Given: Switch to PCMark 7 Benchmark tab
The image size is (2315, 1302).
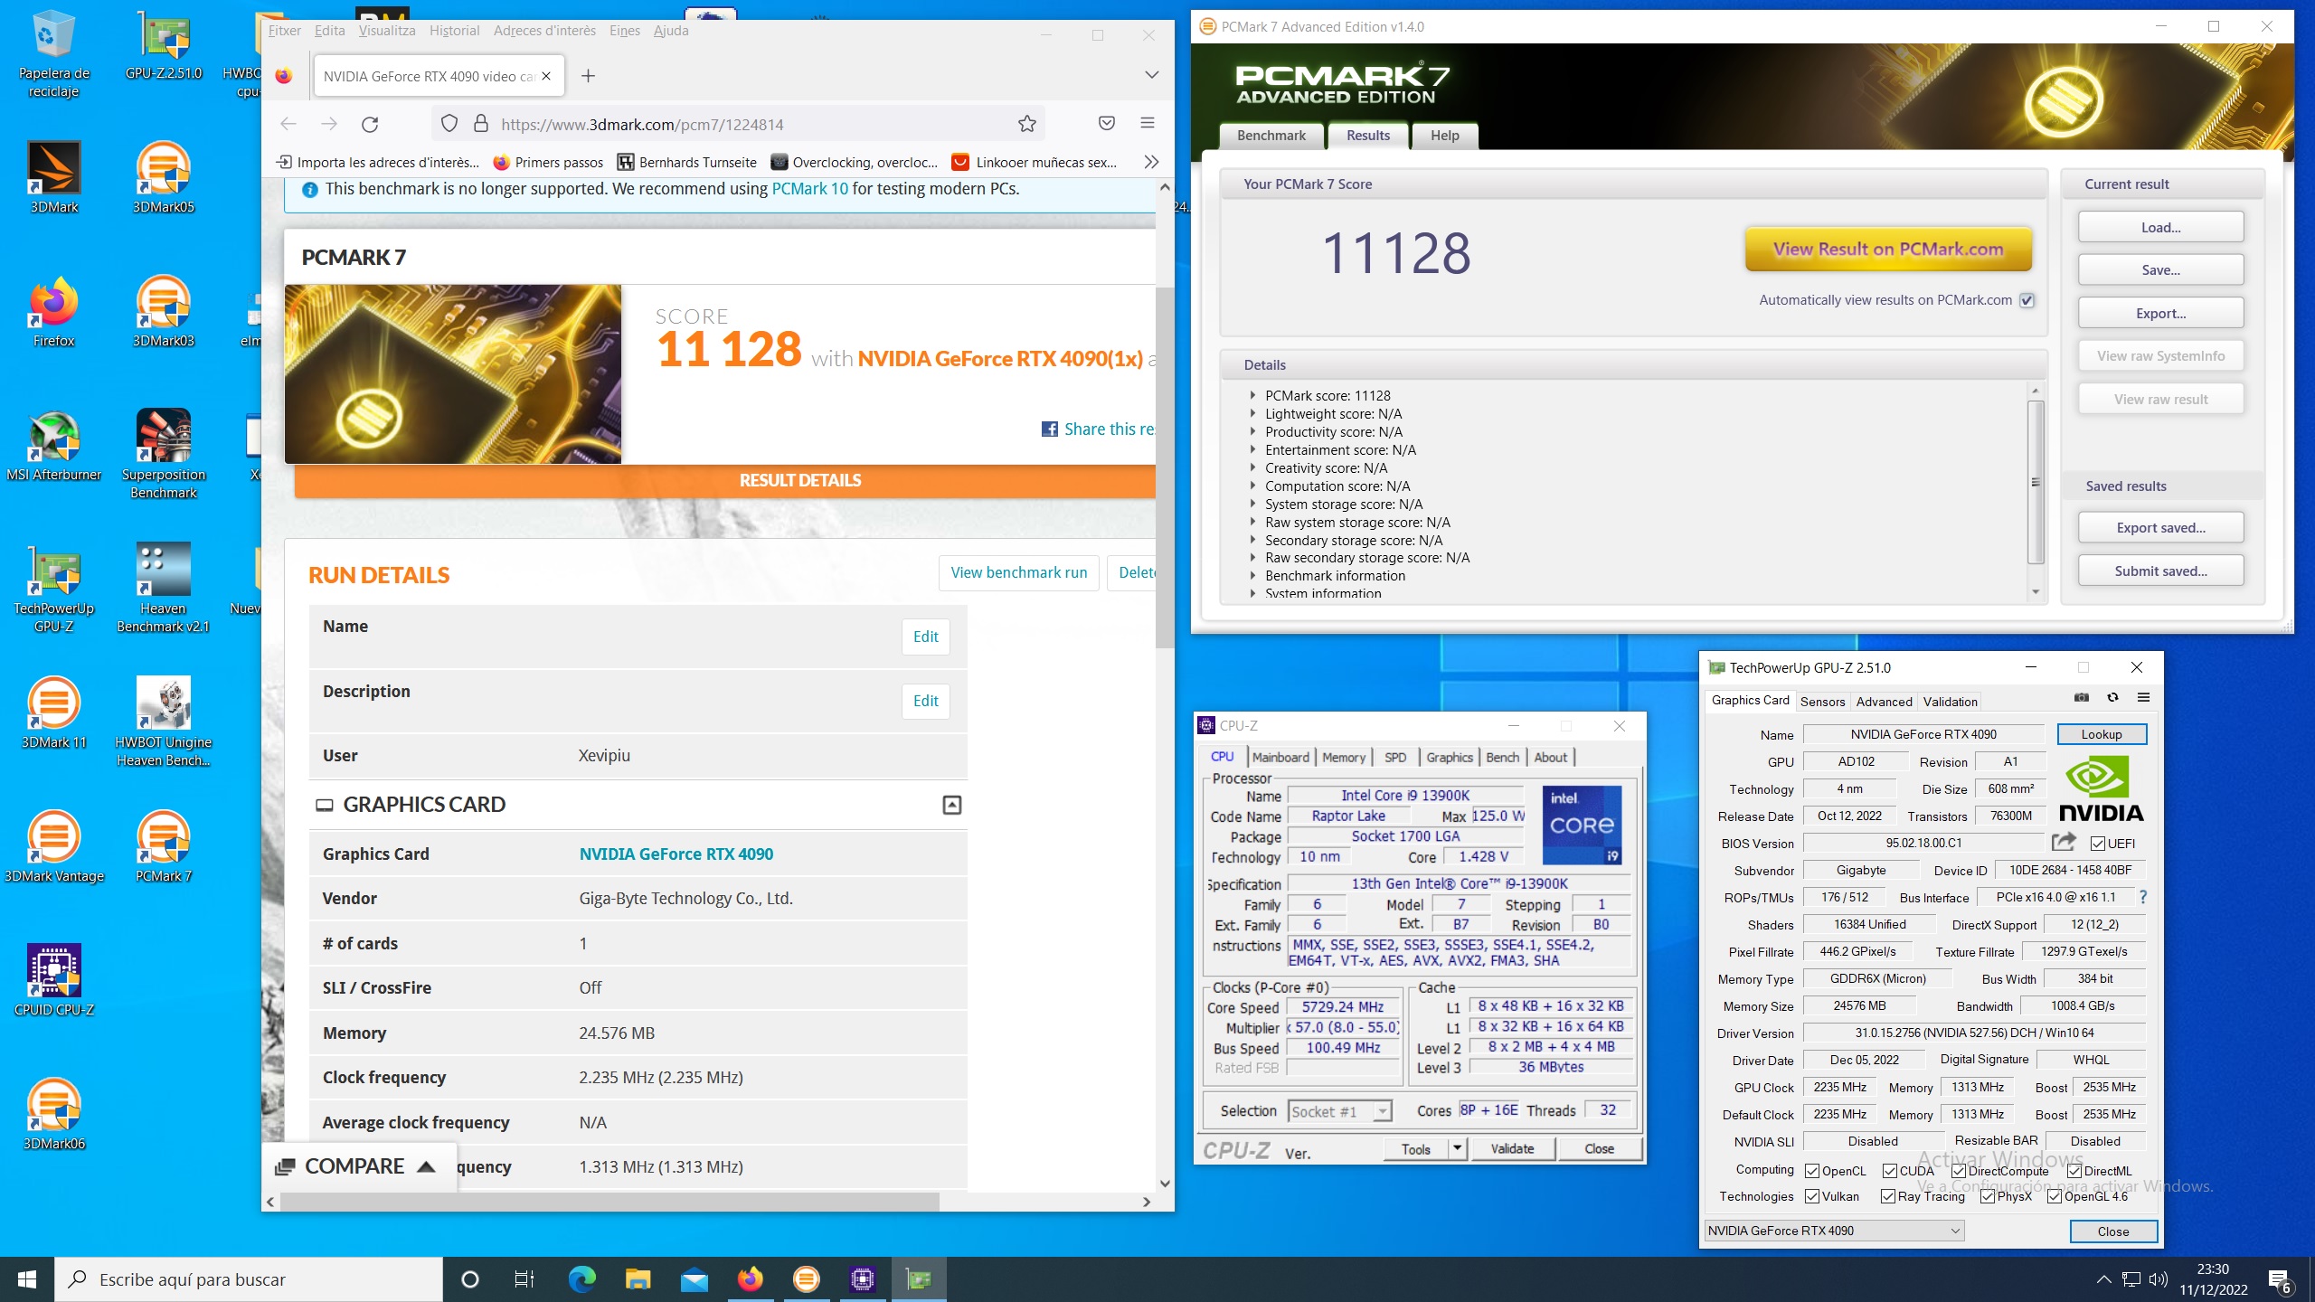Looking at the screenshot, I should (1271, 136).
